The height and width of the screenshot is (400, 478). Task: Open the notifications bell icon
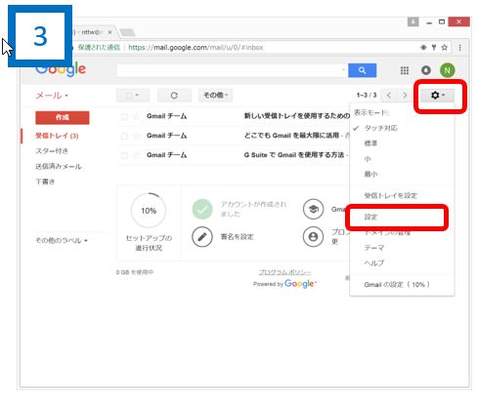point(426,70)
